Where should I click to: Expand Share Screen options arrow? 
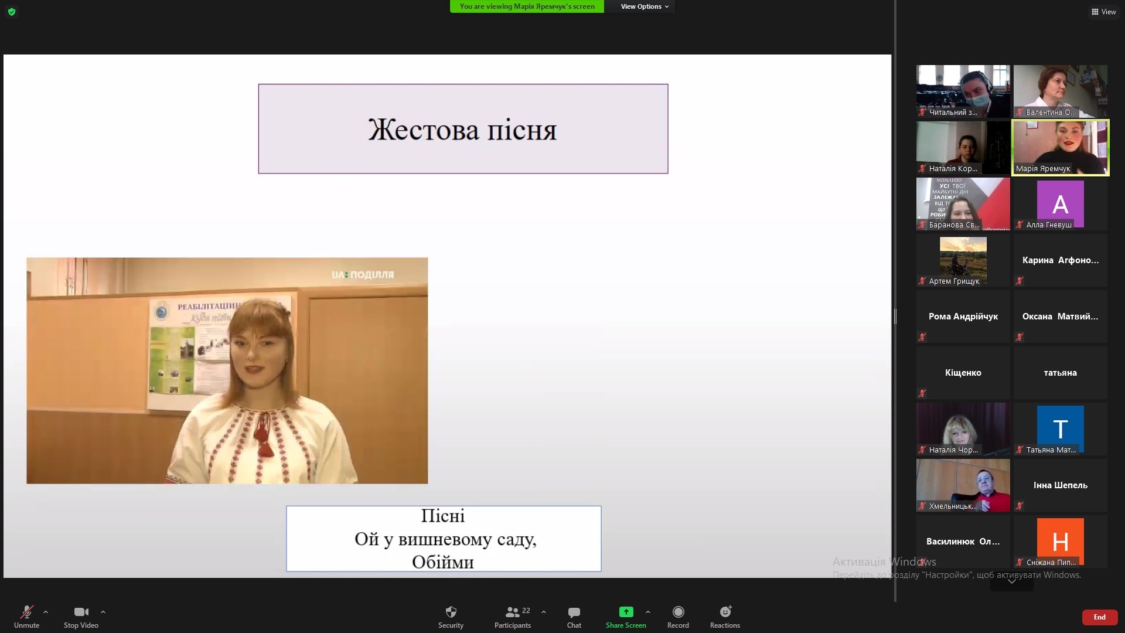pos(648,612)
